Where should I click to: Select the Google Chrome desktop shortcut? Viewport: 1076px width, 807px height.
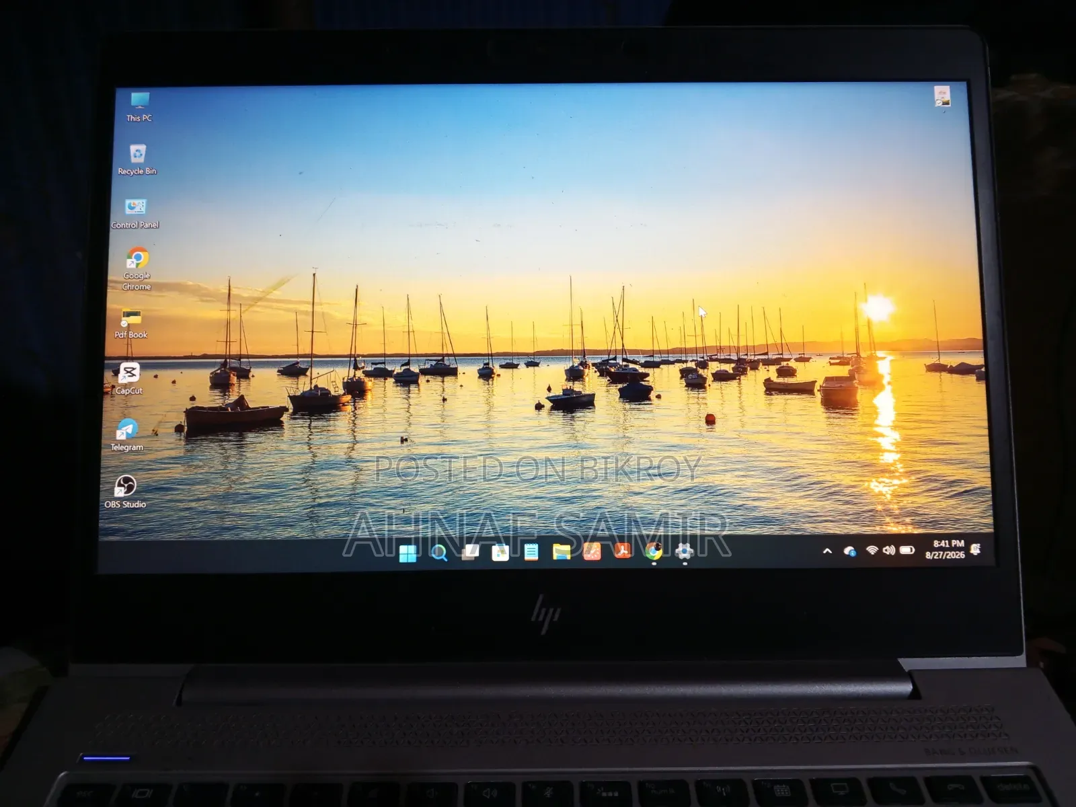(137, 269)
